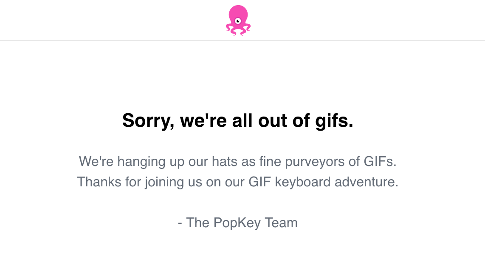Click 'GIFs.' ending the first paragraph line

(380, 161)
